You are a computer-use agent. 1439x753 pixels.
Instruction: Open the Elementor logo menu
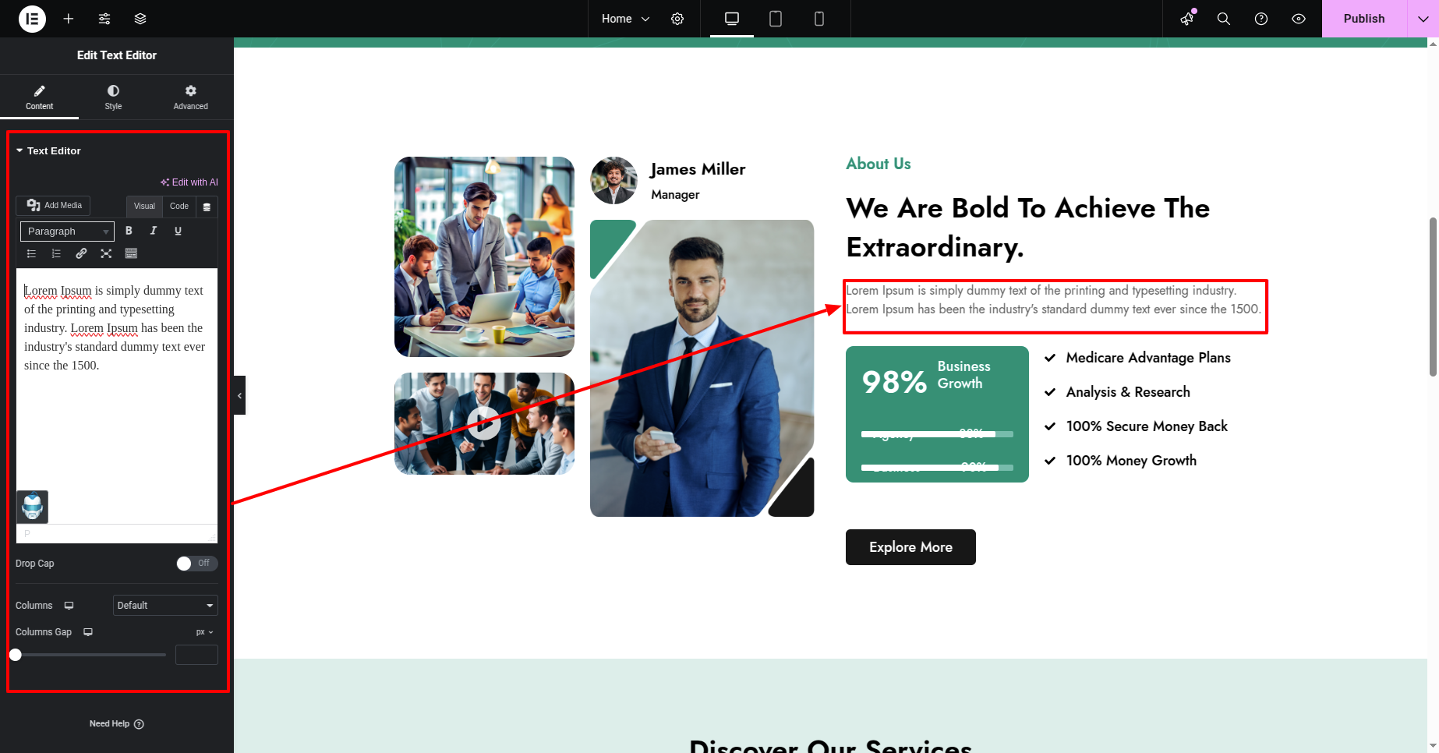point(32,19)
